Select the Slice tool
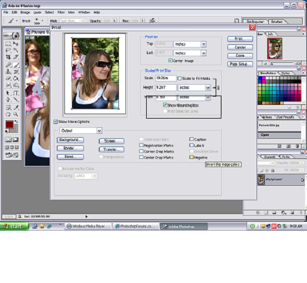 tap(16, 57)
